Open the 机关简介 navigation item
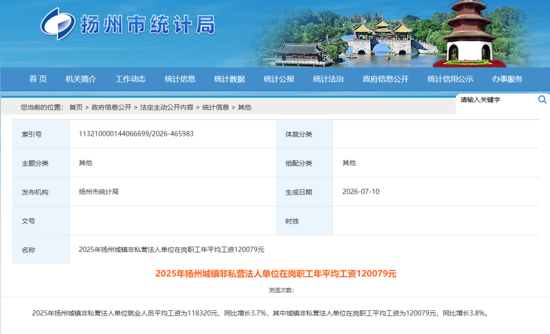The height and width of the screenshot is (334, 550). 81,79
